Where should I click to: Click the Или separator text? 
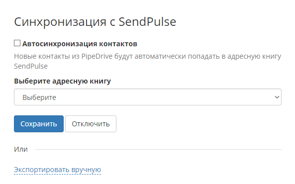click(x=21, y=149)
